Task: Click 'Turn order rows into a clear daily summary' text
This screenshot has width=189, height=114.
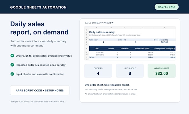Action: [38, 41]
